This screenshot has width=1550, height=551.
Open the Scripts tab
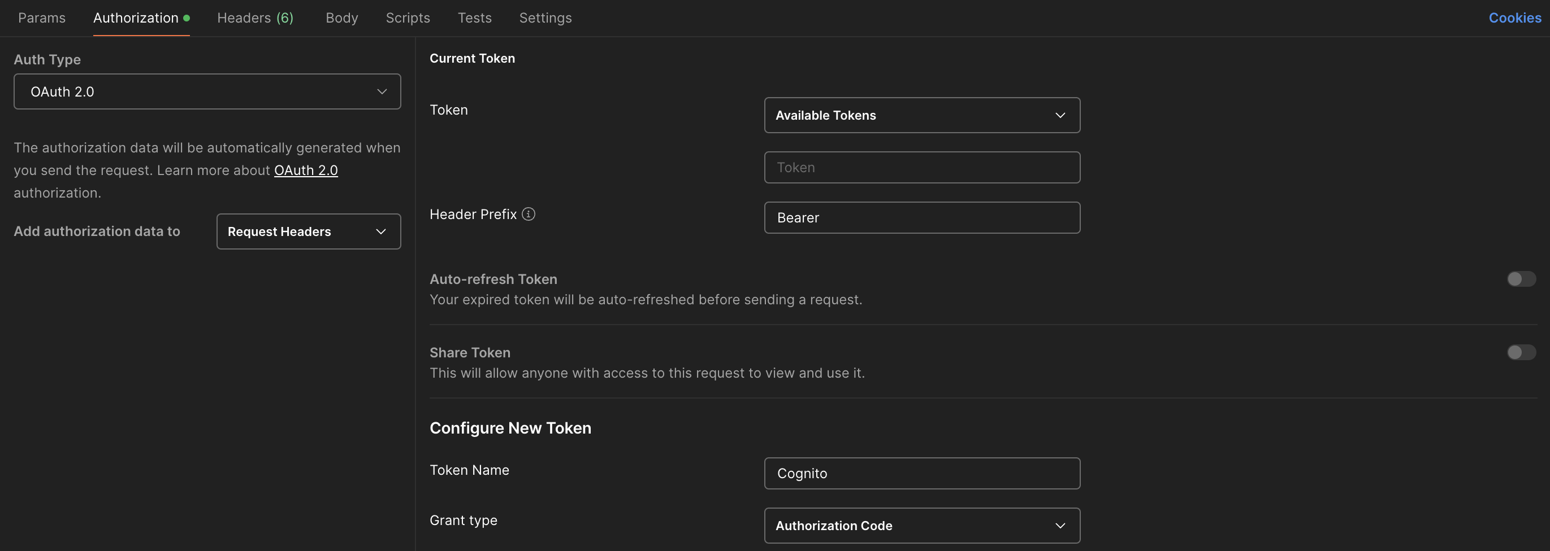[408, 18]
